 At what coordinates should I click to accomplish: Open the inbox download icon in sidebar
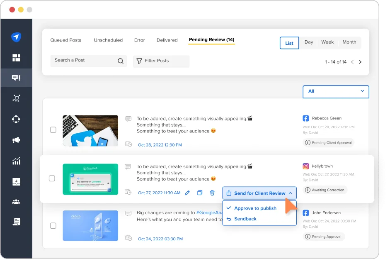coord(17,181)
